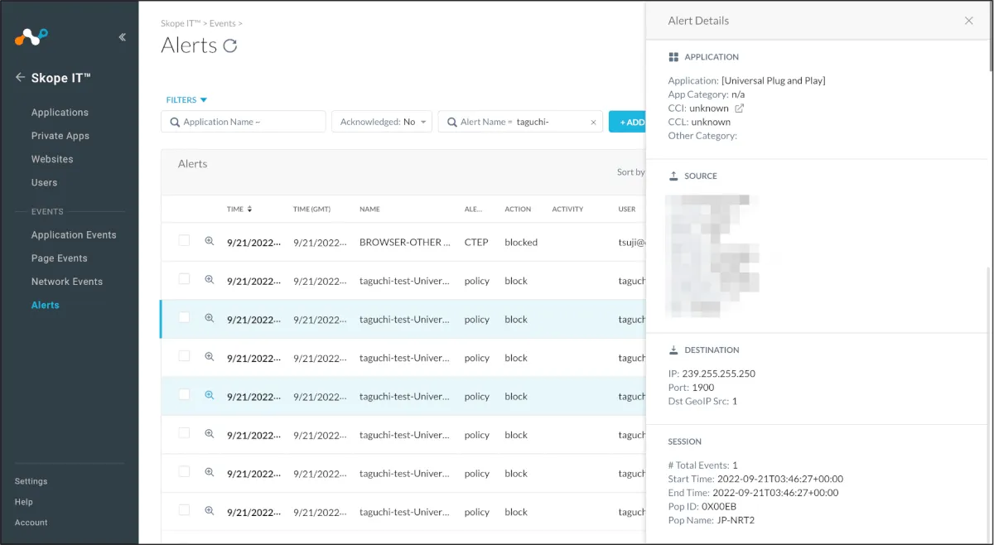
Task: Open details magnifier for BROWSER-OTHER alert
Action: pos(210,241)
